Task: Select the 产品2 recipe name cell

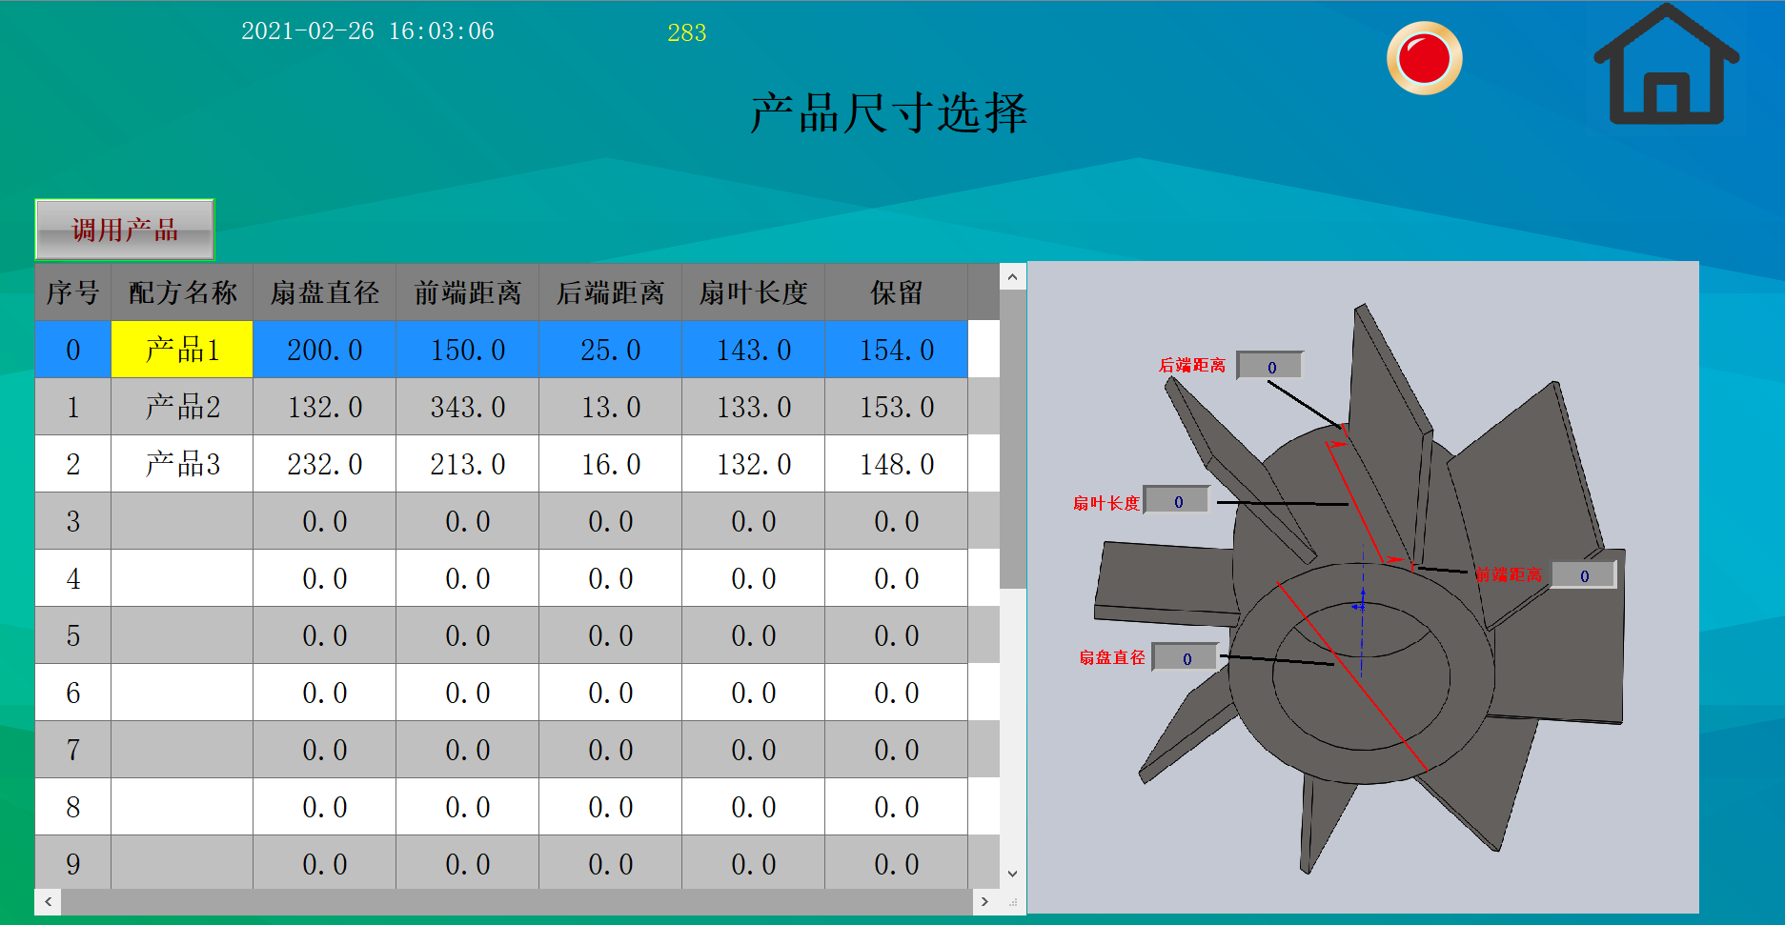Action: 182,407
